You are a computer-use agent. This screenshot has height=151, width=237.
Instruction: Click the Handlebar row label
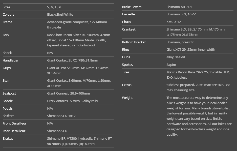tap(10, 61)
